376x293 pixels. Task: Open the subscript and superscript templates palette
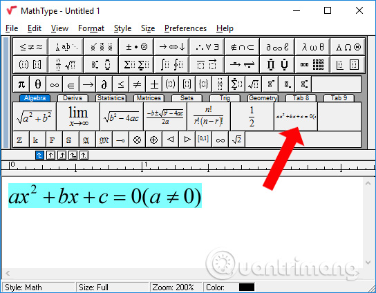(101, 64)
